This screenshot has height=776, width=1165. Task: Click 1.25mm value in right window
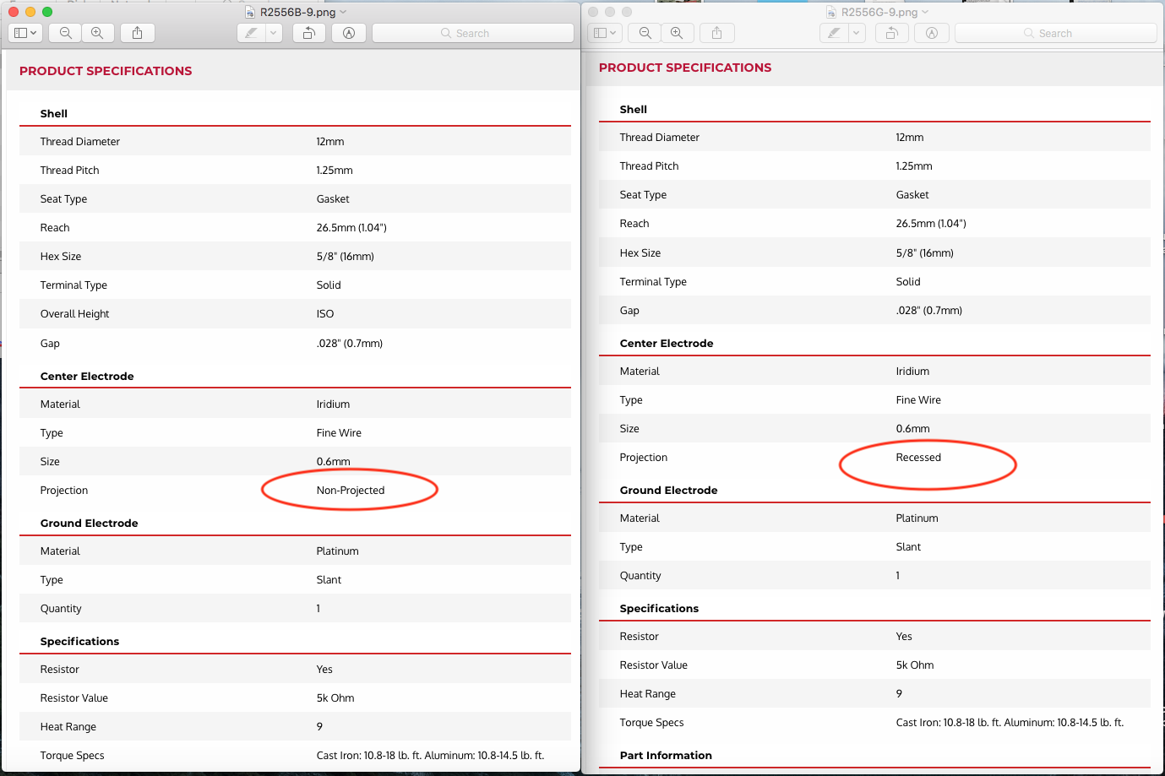pos(914,166)
